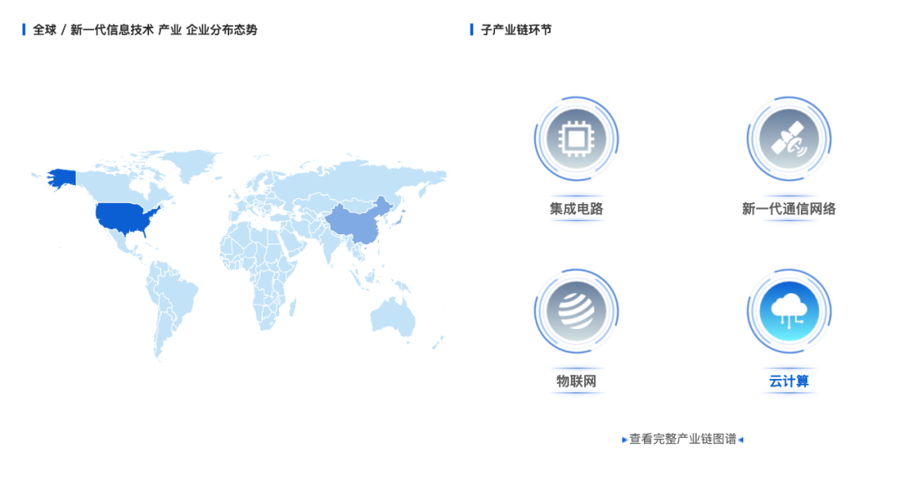This screenshot has height=488, width=900.
Task: Click India on the world map
Action: 330,244
